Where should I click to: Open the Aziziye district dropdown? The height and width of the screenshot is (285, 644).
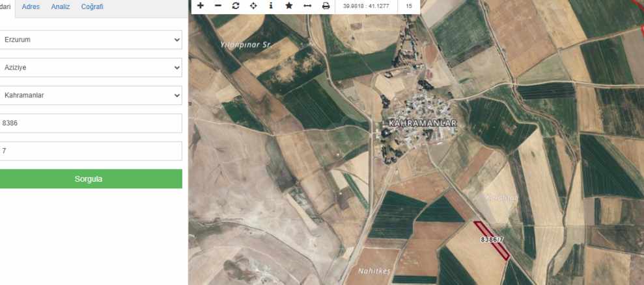[91, 68]
